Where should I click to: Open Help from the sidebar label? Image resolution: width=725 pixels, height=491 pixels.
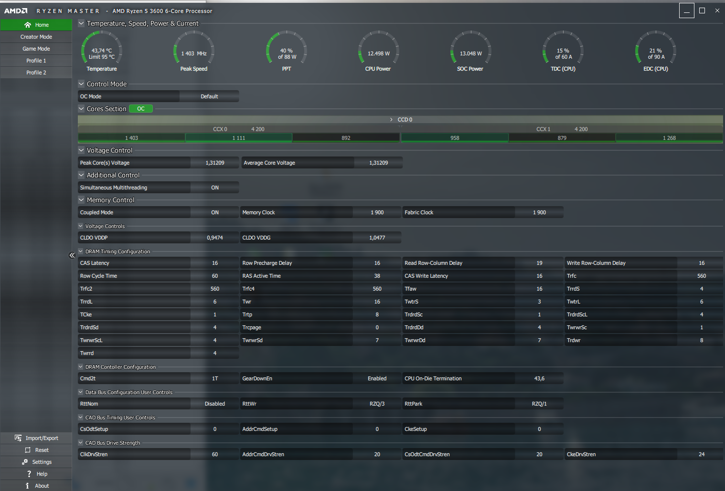pyautogui.click(x=42, y=474)
